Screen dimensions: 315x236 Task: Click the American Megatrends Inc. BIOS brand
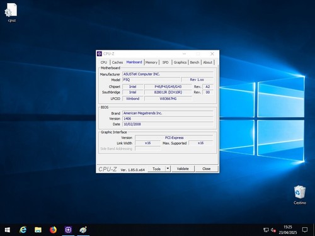tap(168, 113)
